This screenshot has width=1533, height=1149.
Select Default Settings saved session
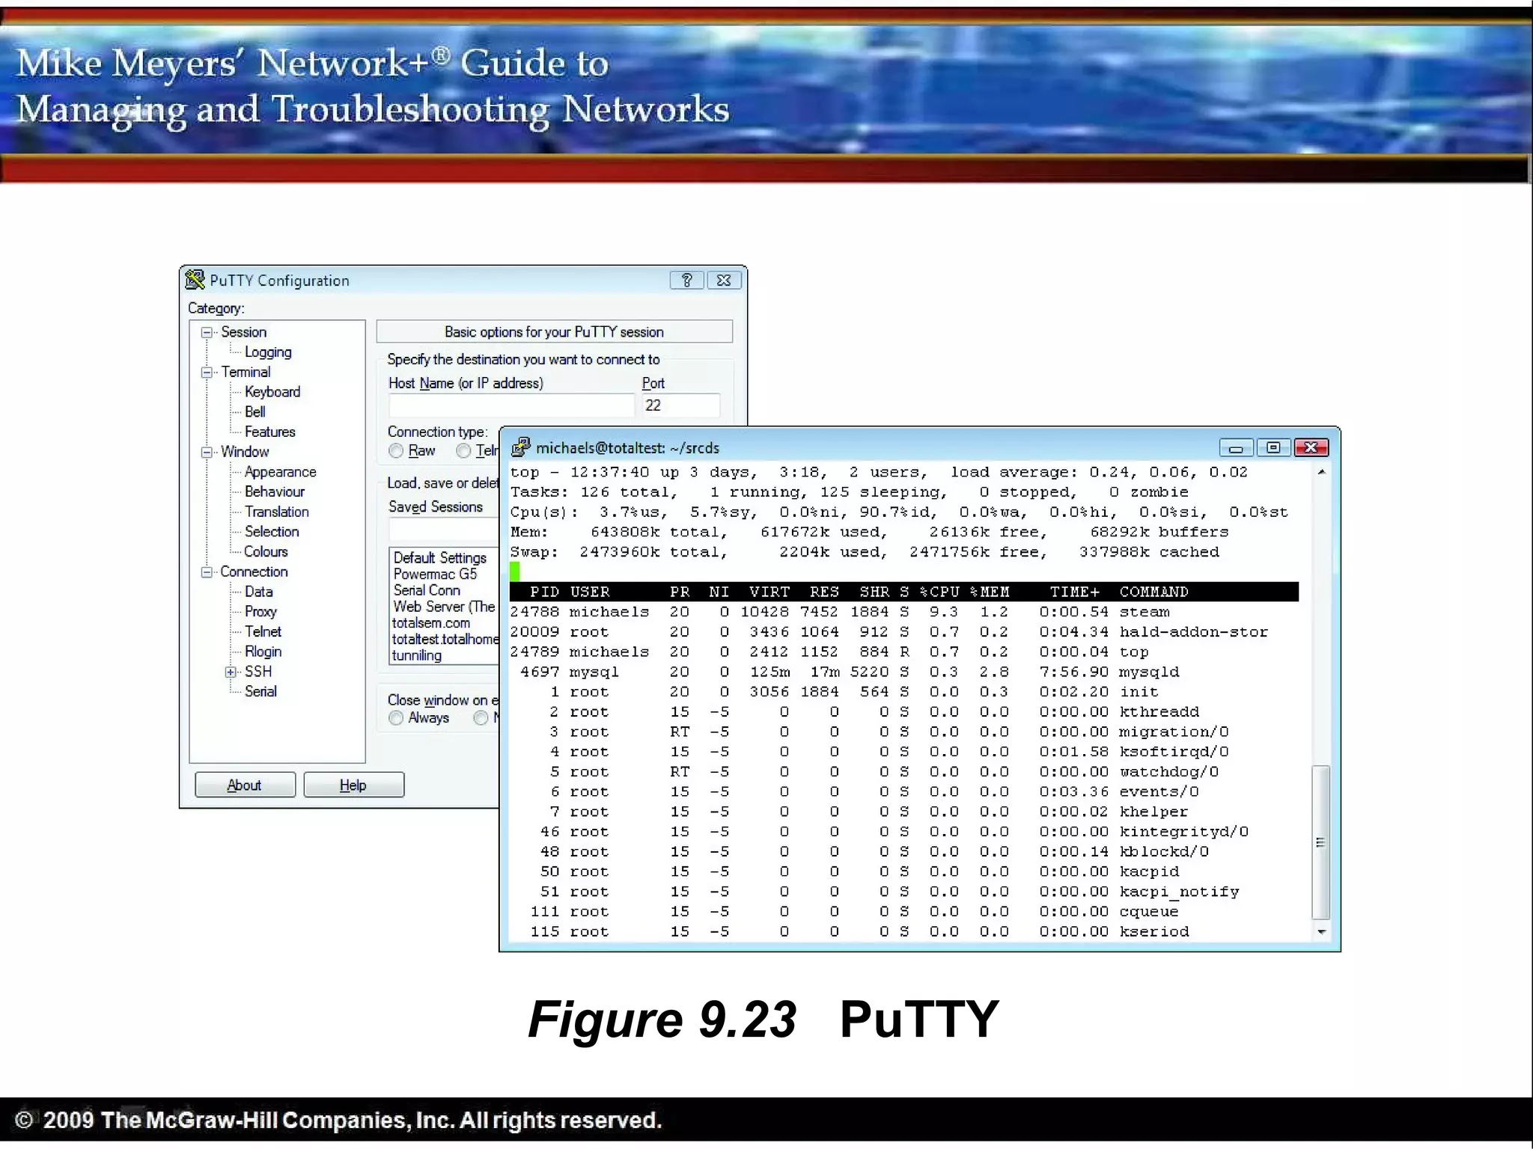click(440, 558)
